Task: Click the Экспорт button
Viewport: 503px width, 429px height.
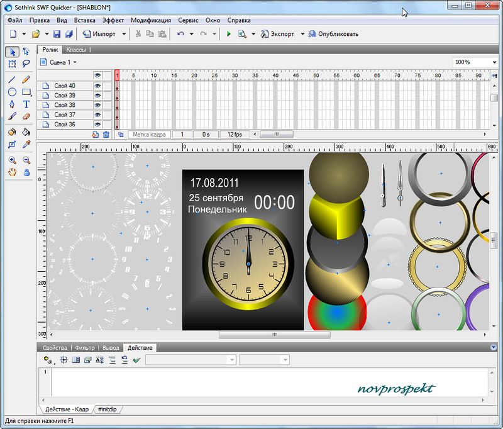Action: [277, 34]
